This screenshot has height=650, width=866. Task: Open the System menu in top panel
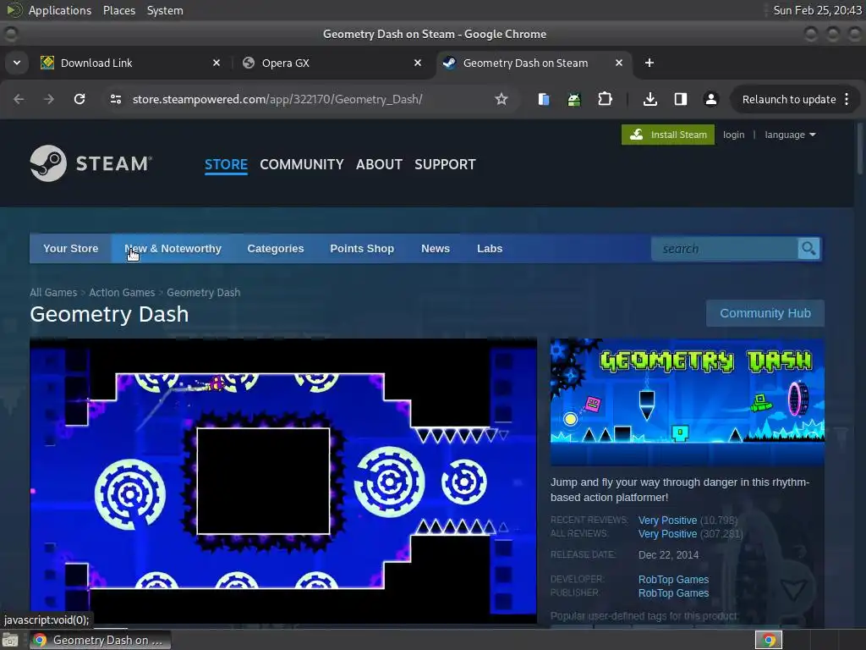click(165, 10)
